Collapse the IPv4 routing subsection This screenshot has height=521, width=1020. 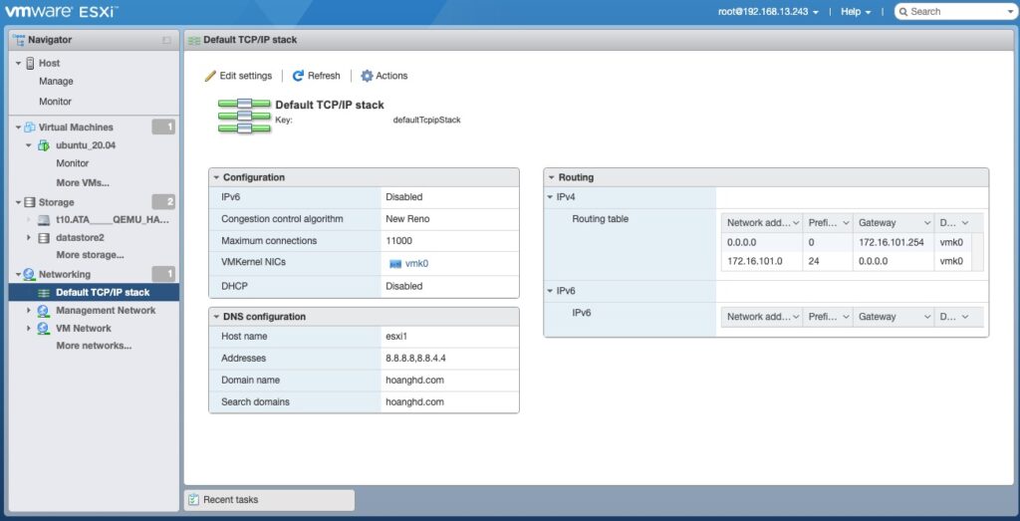click(550, 196)
